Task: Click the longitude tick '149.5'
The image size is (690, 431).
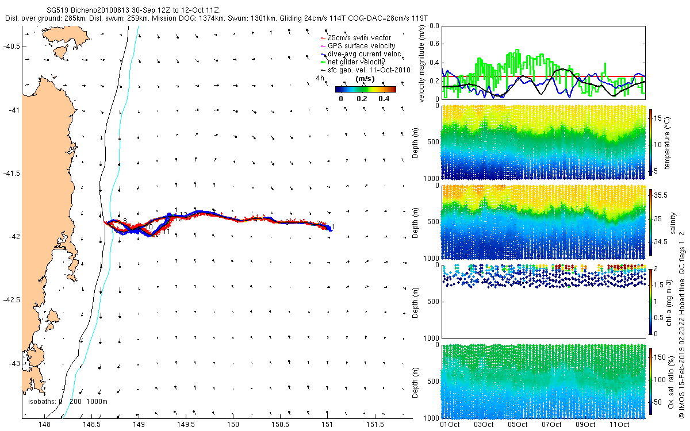Action: click(x=186, y=425)
